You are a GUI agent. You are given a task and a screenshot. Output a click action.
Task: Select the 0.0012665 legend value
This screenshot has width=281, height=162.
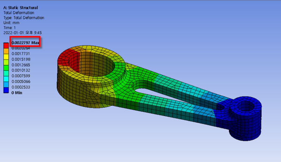tap(21, 65)
